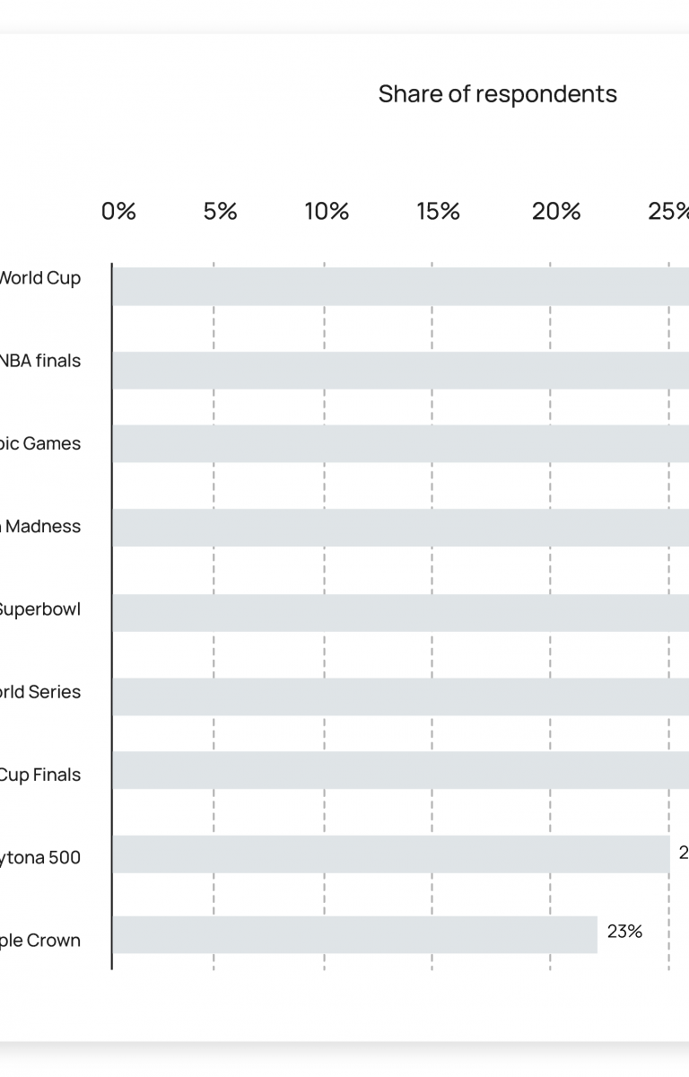Click the Triple Crown bar

point(355,934)
